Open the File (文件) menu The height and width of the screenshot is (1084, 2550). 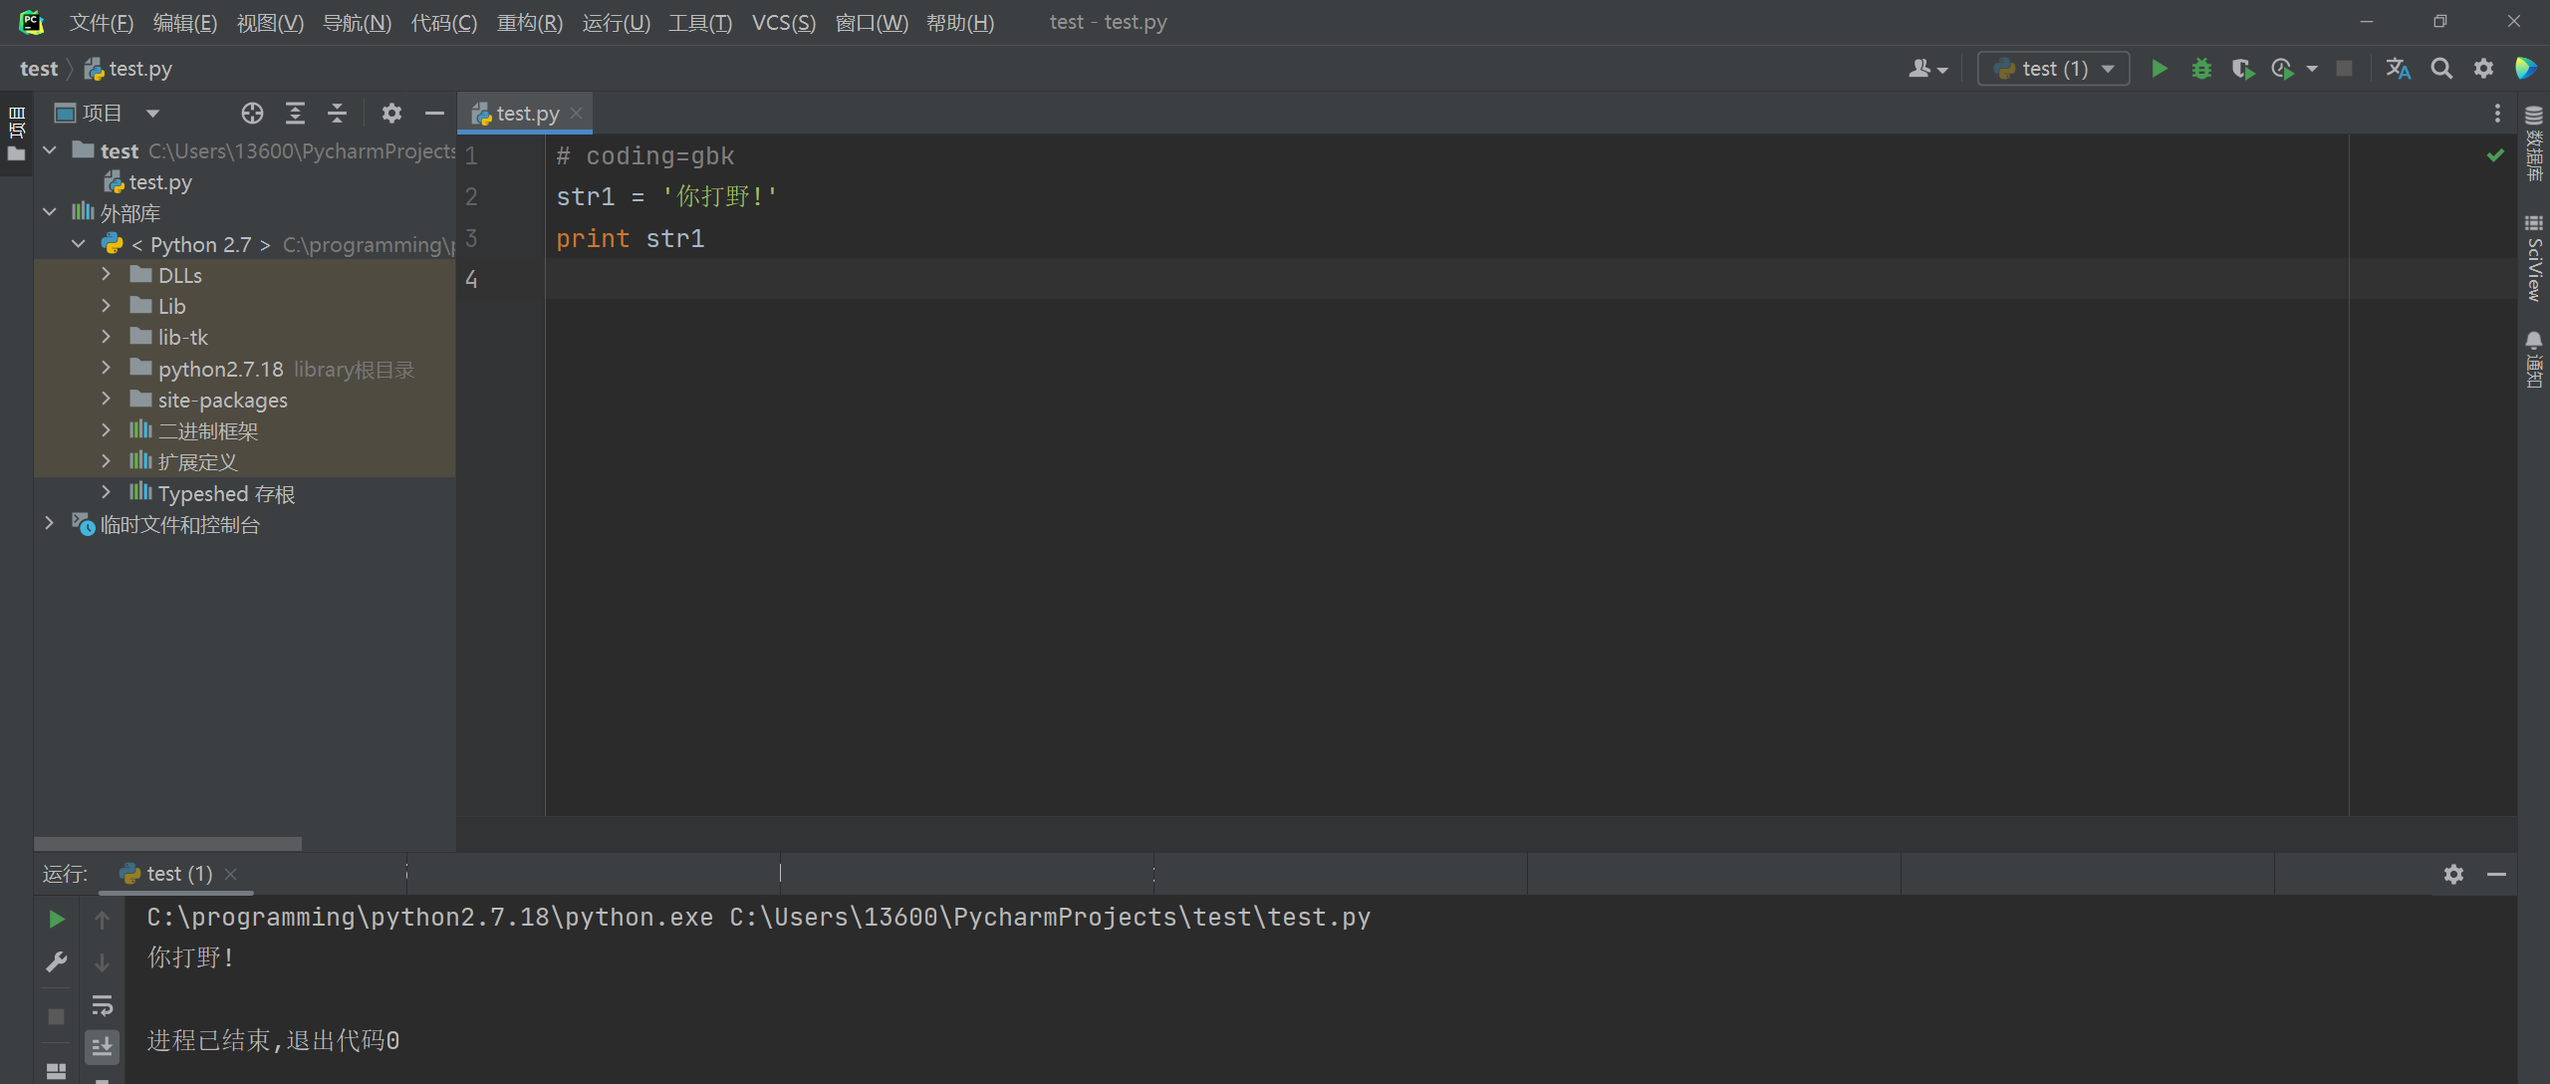tap(101, 22)
